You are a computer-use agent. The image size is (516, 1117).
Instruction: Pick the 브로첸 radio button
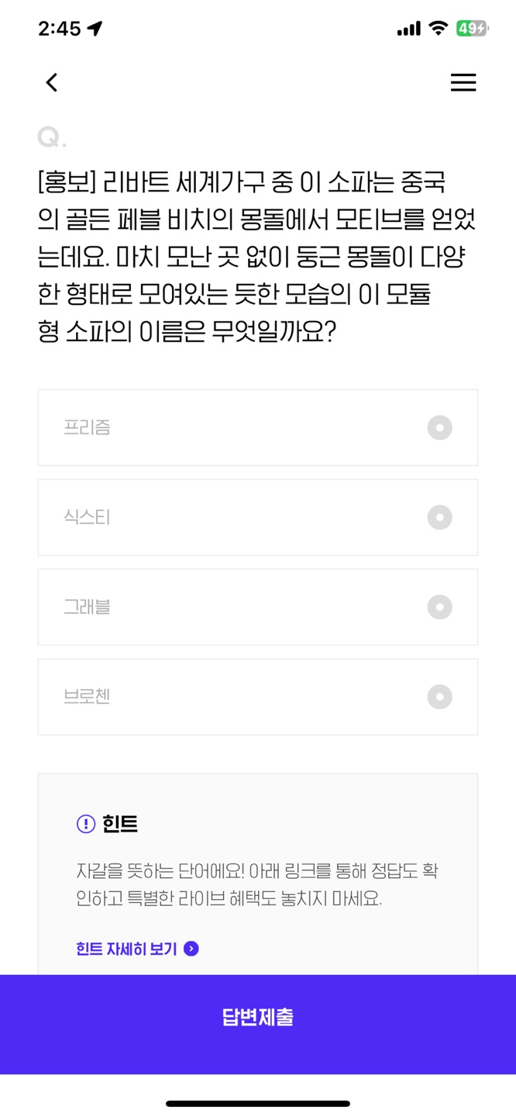pyautogui.click(x=439, y=697)
